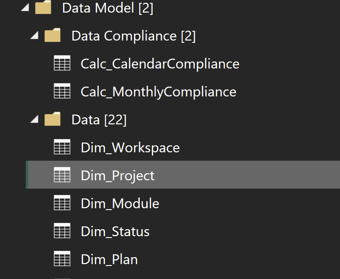
Task: Select the Calc_MonthlyCompliance query
Action: point(158,92)
